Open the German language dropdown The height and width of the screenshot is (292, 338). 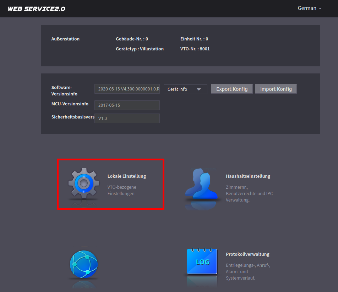tap(309, 8)
